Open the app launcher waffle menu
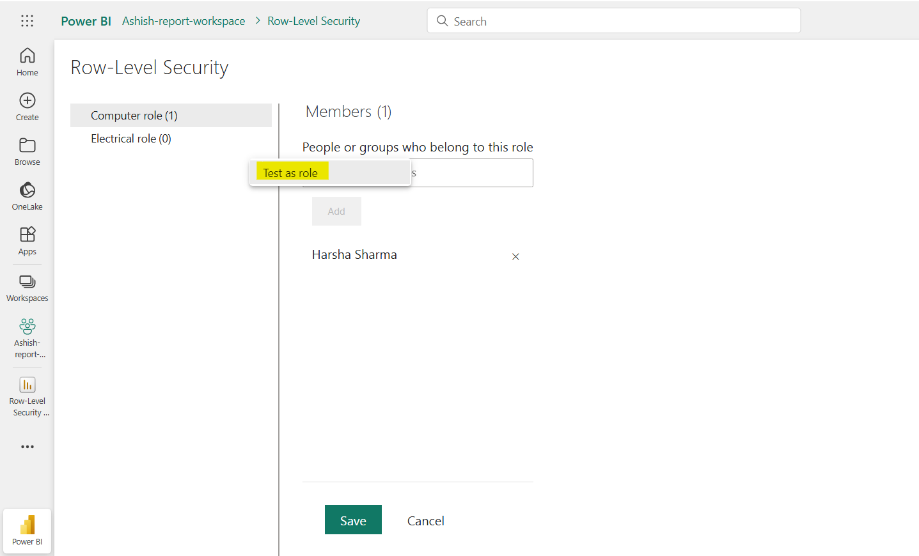Screen dimensions: 919x556 tap(27, 20)
